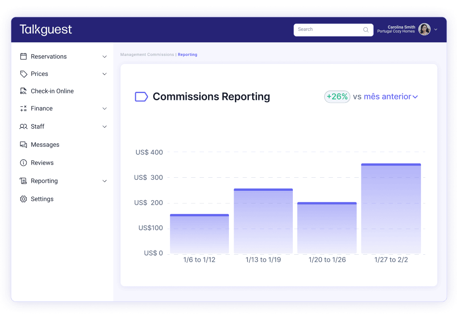Screen dimensions: 457x319
Task: Click the Reporting list icon
Action: point(24,181)
